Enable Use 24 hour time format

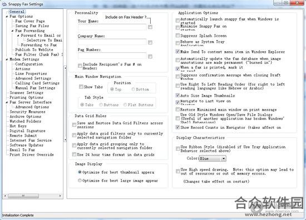pos(74,154)
